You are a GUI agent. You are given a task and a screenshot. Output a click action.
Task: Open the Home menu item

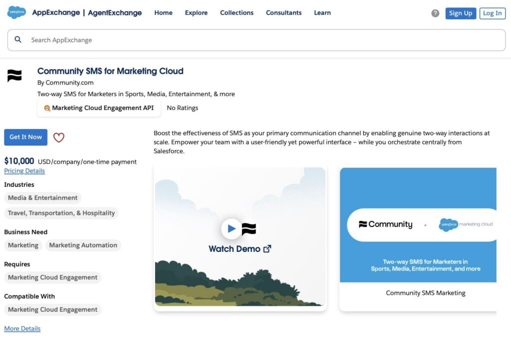163,12
